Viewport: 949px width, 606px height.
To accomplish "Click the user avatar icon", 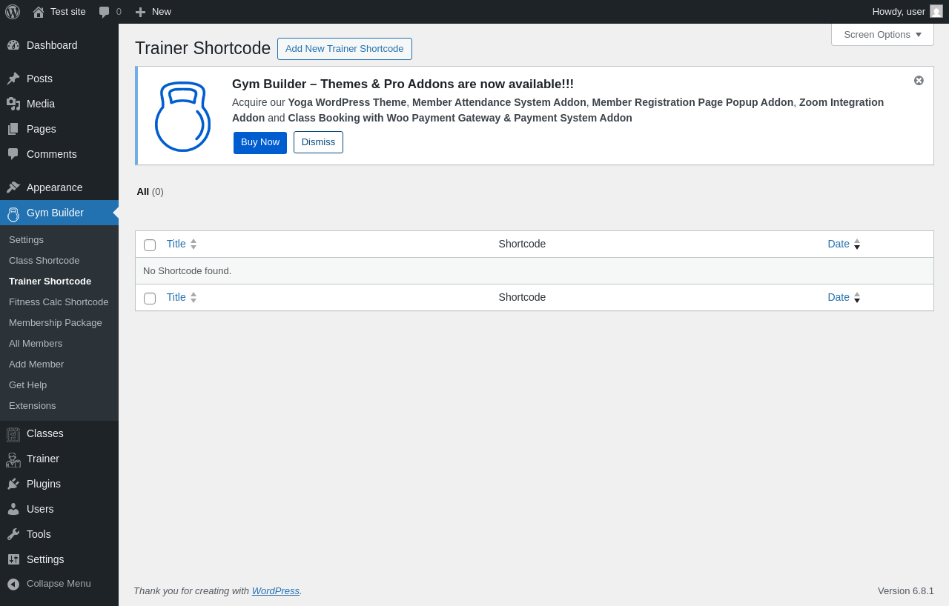I will (936, 11).
